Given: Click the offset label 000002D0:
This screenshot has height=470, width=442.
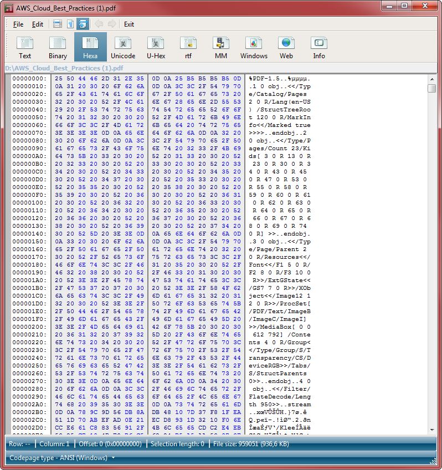Looking at the screenshot, I should (30, 428).
